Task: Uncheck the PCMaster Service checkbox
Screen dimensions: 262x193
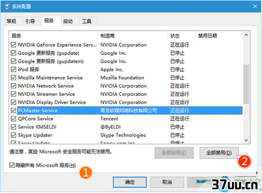Action: click(x=13, y=110)
